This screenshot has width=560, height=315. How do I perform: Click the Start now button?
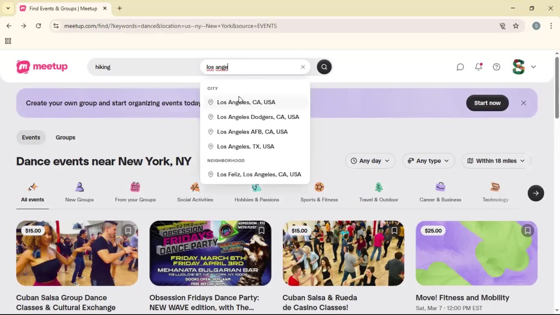coord(487,103)
